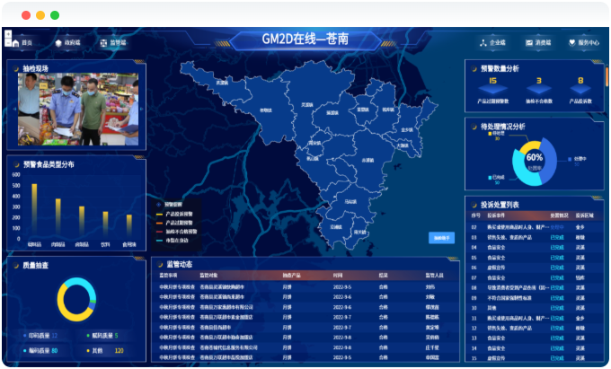
Task: Click the 企业端 network icon
Action: click(x=483, y=42)
